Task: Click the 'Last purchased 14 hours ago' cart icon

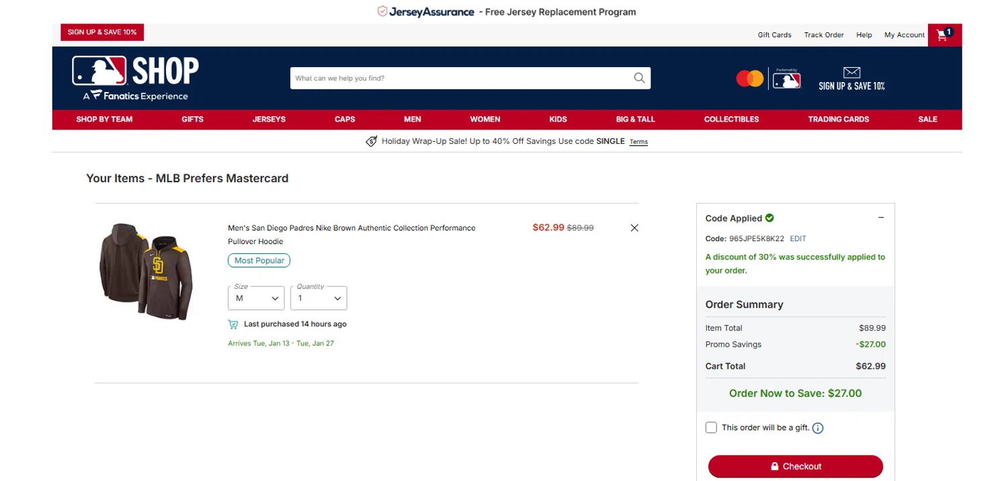Action: coord(233,324)
